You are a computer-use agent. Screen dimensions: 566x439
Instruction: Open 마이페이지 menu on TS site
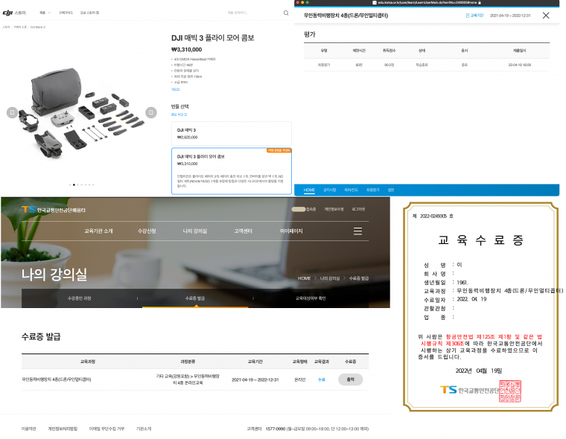tap(291, 231)
